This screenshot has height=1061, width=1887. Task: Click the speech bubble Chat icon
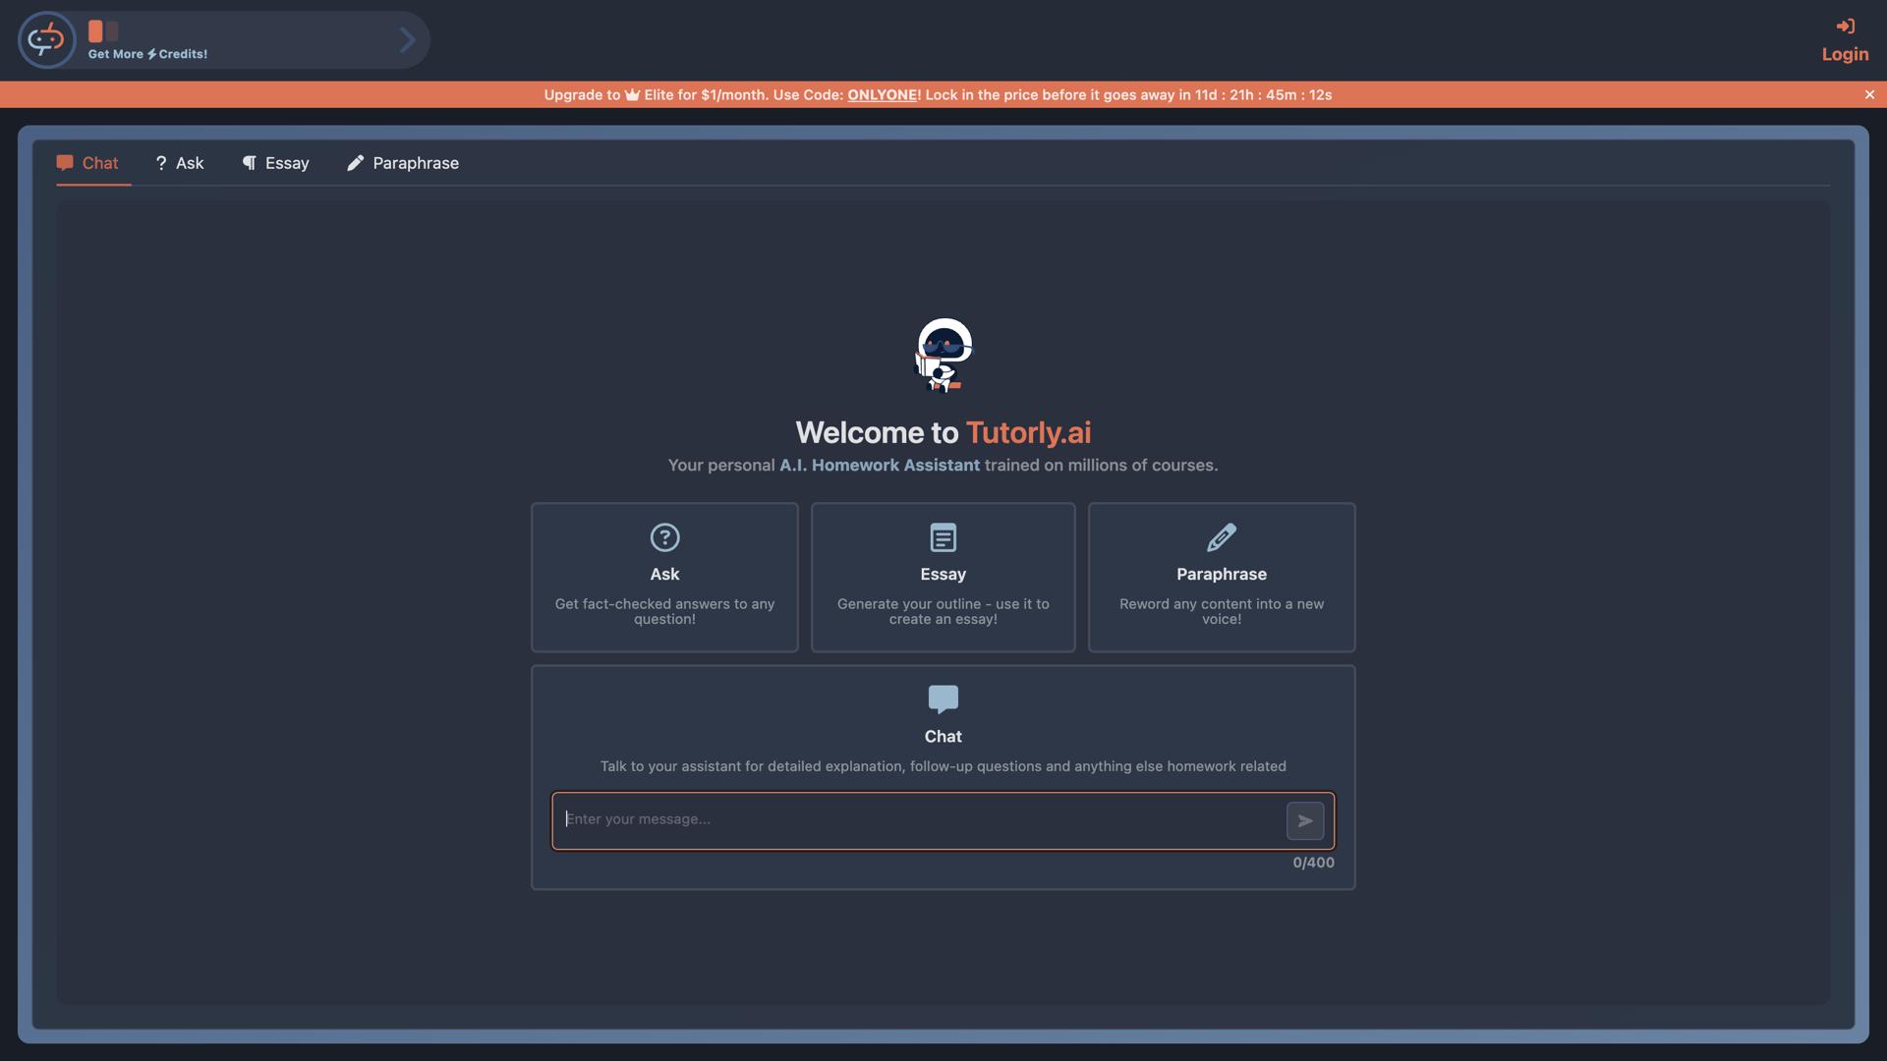coord(943,698)
